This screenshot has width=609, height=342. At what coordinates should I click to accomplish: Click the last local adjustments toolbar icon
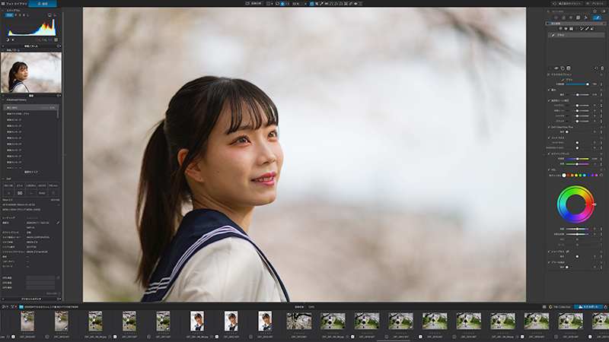pyautogui.click(x=360, y=4)
